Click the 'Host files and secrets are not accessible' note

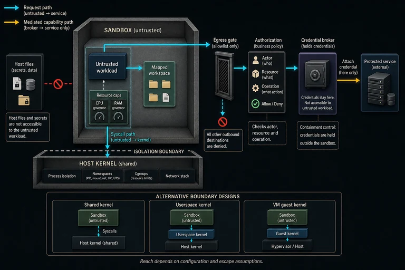pos(27,127)
